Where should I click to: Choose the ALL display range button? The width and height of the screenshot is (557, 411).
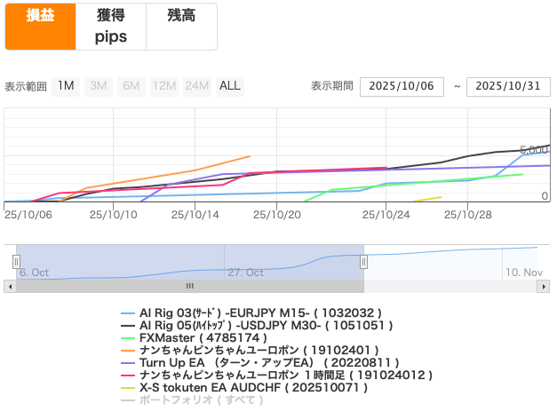click(229, 86)
